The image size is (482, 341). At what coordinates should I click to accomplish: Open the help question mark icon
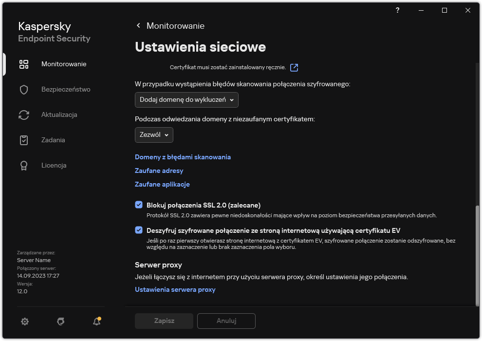[397, 10]
